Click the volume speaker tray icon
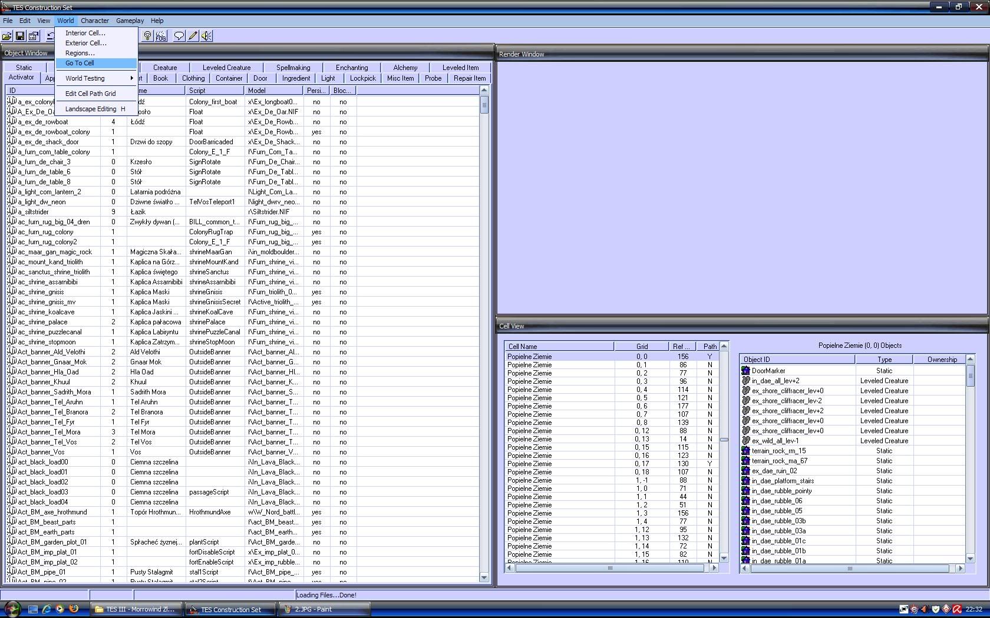 [x=924, y=609]
